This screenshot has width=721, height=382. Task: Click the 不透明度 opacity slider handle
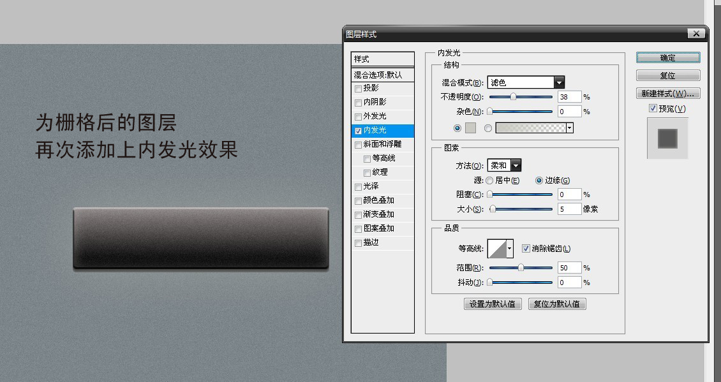coord(513,97)
